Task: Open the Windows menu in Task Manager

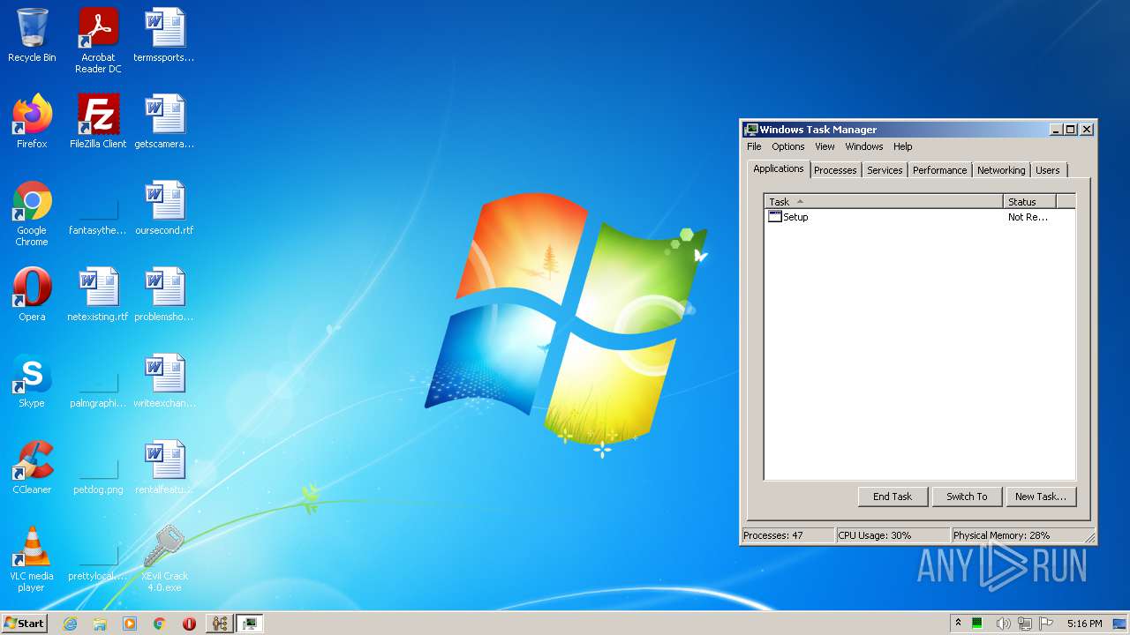Action: point(863,146)
